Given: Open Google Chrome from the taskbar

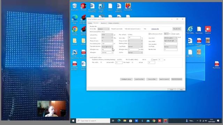Looking at the screenshot, I should (154, 121).
